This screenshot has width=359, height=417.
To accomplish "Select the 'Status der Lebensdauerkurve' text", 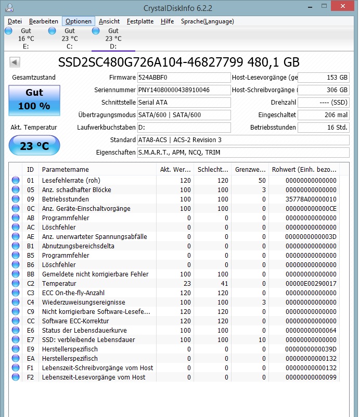I will (x=84, y=330).
